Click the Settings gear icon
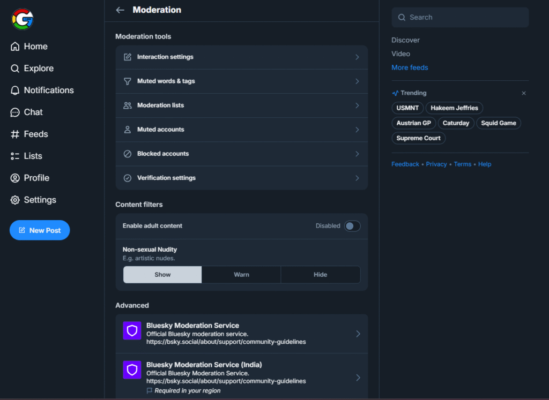Image resolution: width=549 pixels, height=400 pixels. point(14,200)
